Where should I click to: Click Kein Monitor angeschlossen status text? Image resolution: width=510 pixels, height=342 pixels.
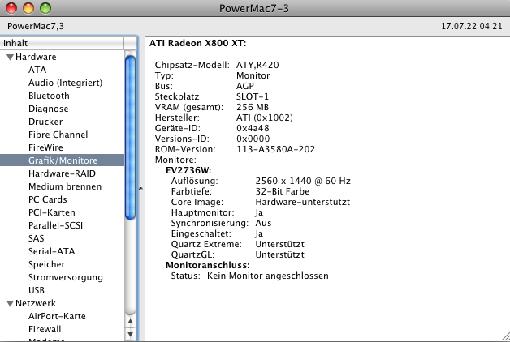point(268,276)
